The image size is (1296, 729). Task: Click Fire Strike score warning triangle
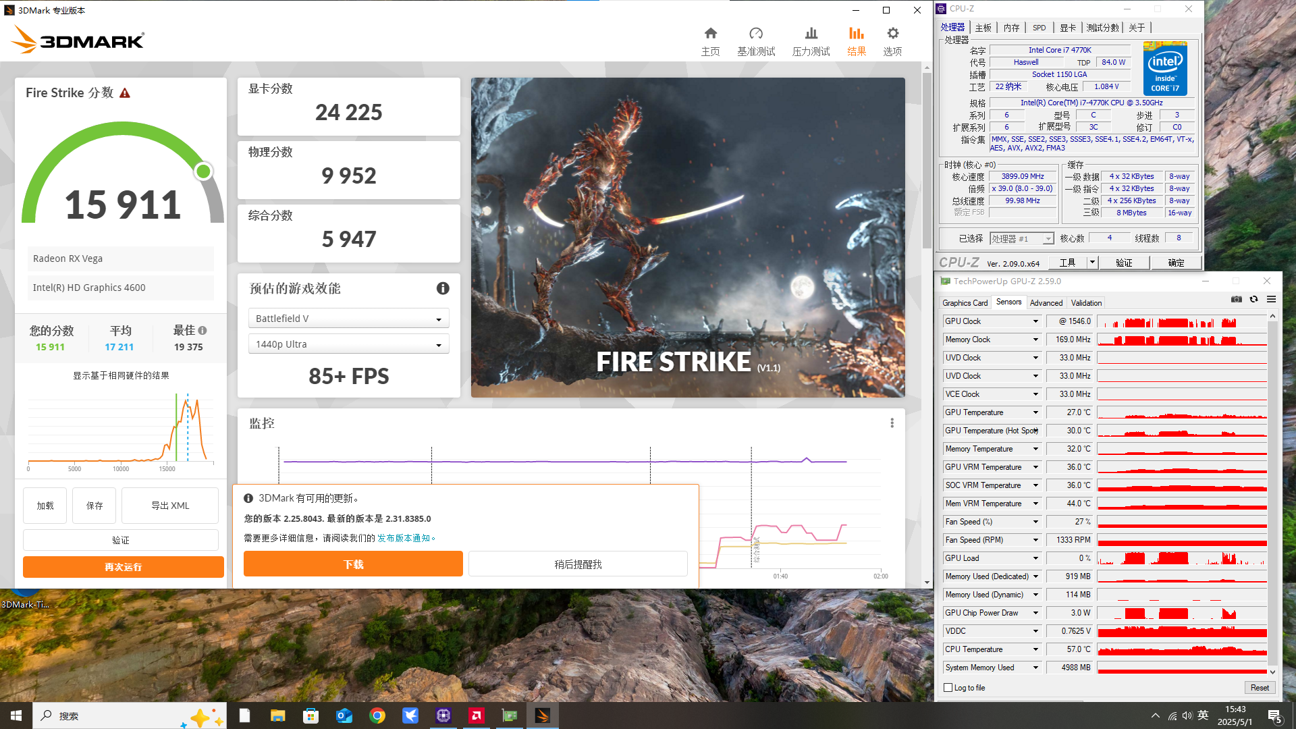click(125, 93)
